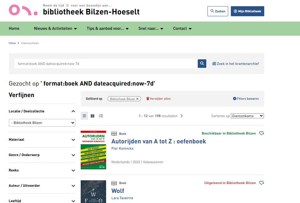The width and height of the screenshot is (300, 203).
Task: Switch to grid view icon
Action: 93,116
